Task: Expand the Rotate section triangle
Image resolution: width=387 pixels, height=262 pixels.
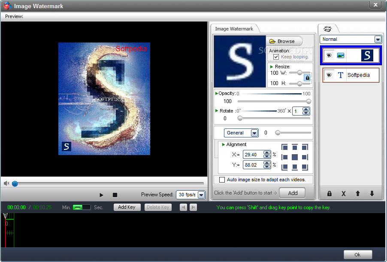Action: click(x=217, y=110)
